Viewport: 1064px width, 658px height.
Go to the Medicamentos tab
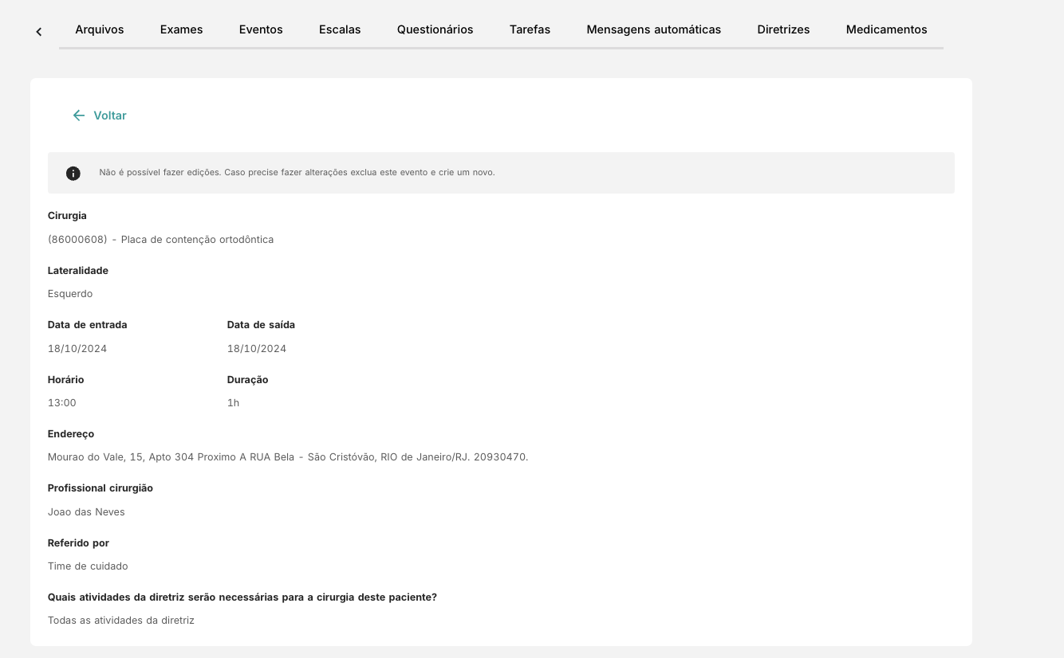[x=886, y=29]
